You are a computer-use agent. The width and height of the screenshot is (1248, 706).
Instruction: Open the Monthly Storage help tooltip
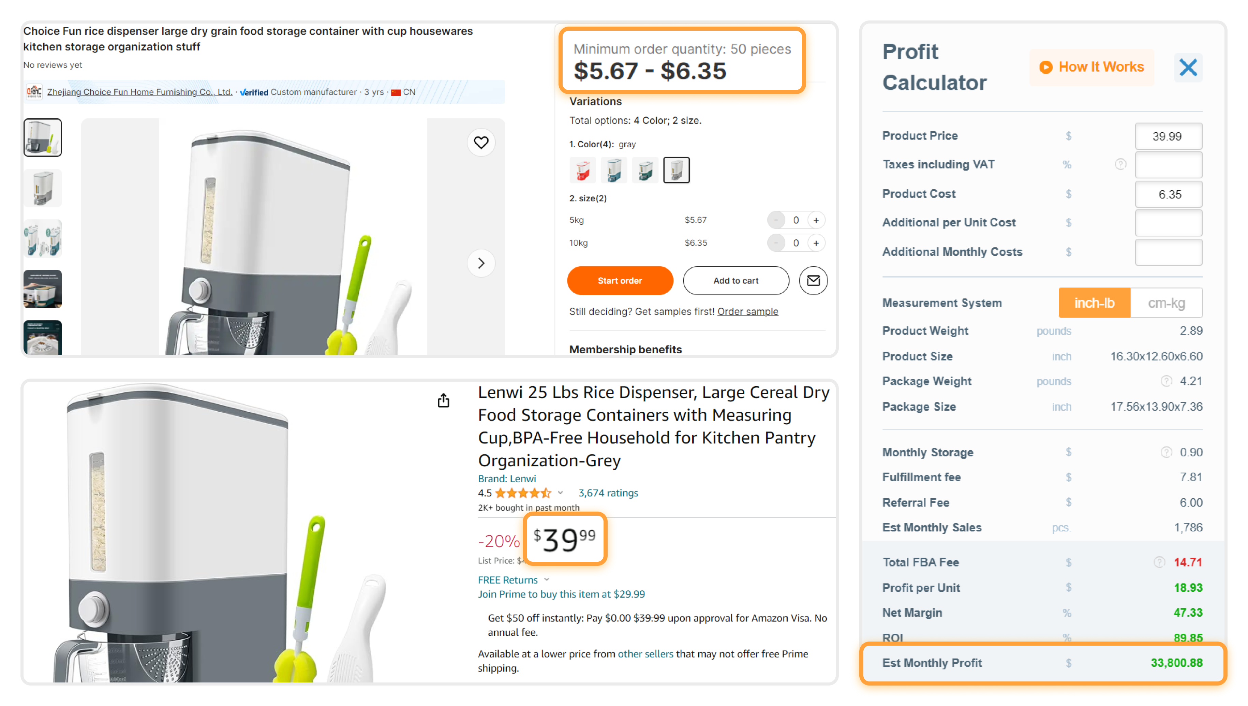(1166, 452)
